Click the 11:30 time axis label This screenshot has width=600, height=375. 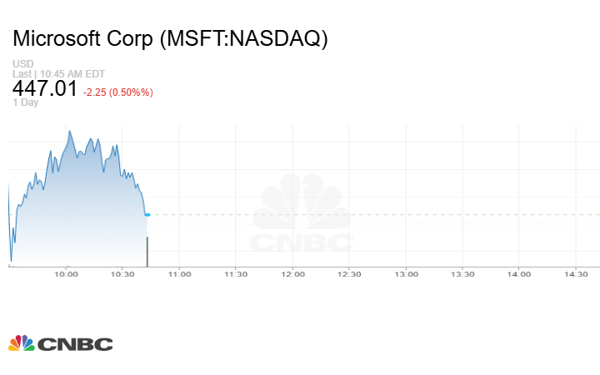pyautogui.click(x=236, y=273)
